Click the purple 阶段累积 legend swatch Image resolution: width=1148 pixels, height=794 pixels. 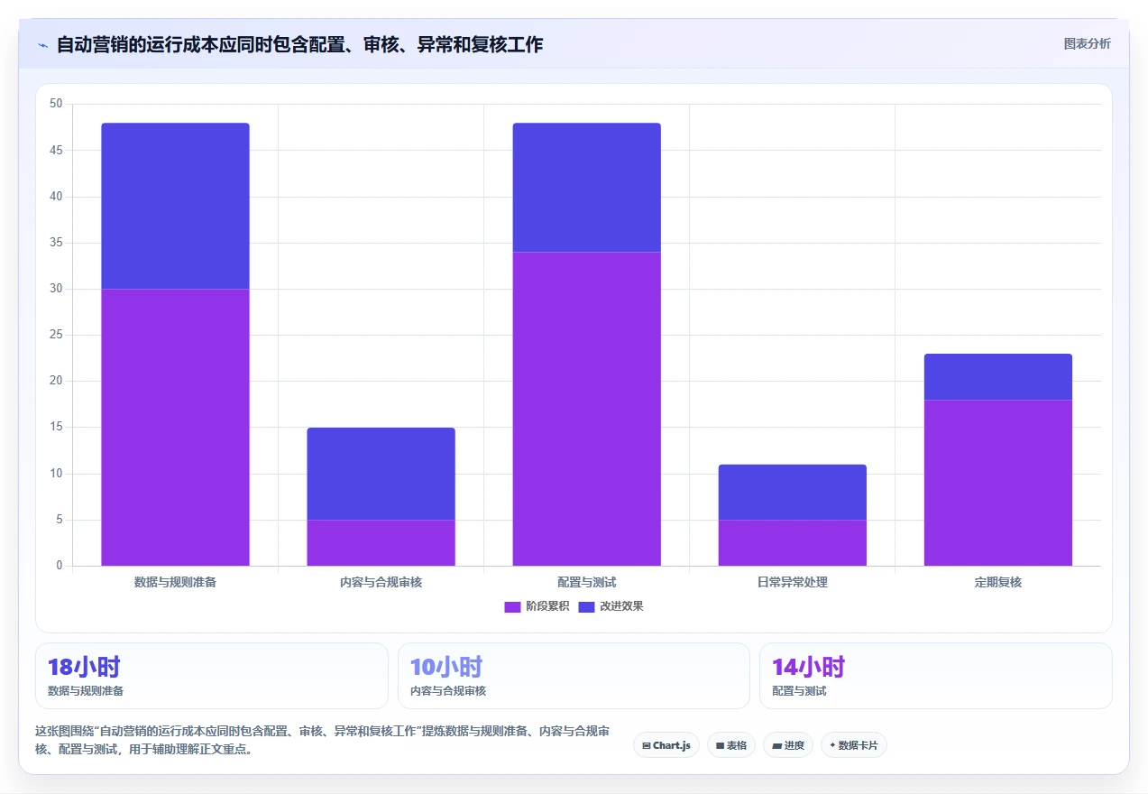pos(512,606)
